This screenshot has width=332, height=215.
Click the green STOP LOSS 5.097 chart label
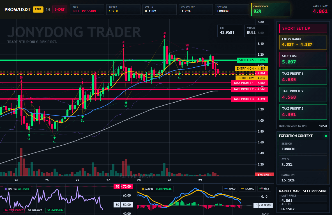click(252, 60)
